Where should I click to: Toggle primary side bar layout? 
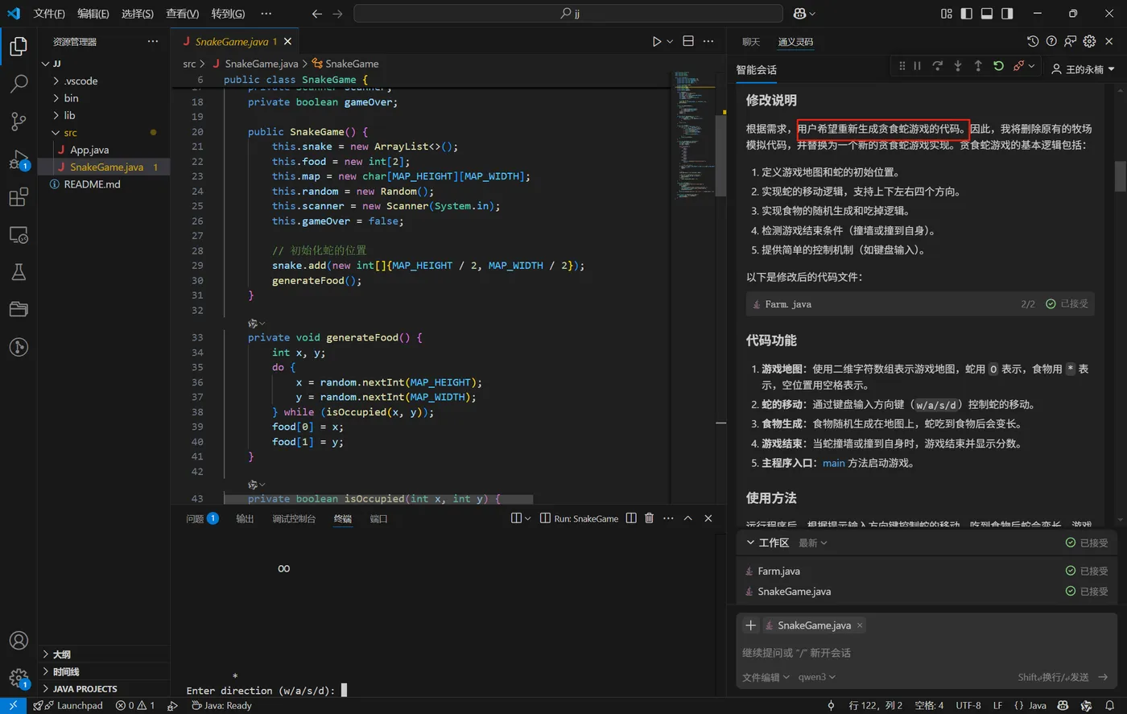[x=966, y=14]
